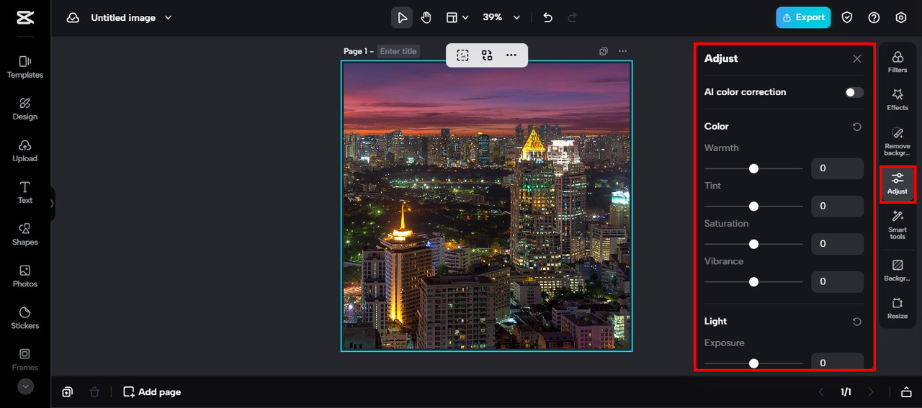Click the 1/1 page counter
This screenshot has height=408, width=922.
(x=846, y=392)
